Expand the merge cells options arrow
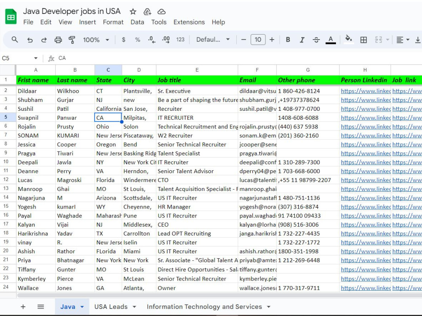This screenshot has width=422, height=316. [x=387, y=40]
